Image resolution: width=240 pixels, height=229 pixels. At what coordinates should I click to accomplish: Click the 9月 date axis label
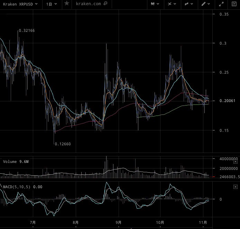point(119,222)
